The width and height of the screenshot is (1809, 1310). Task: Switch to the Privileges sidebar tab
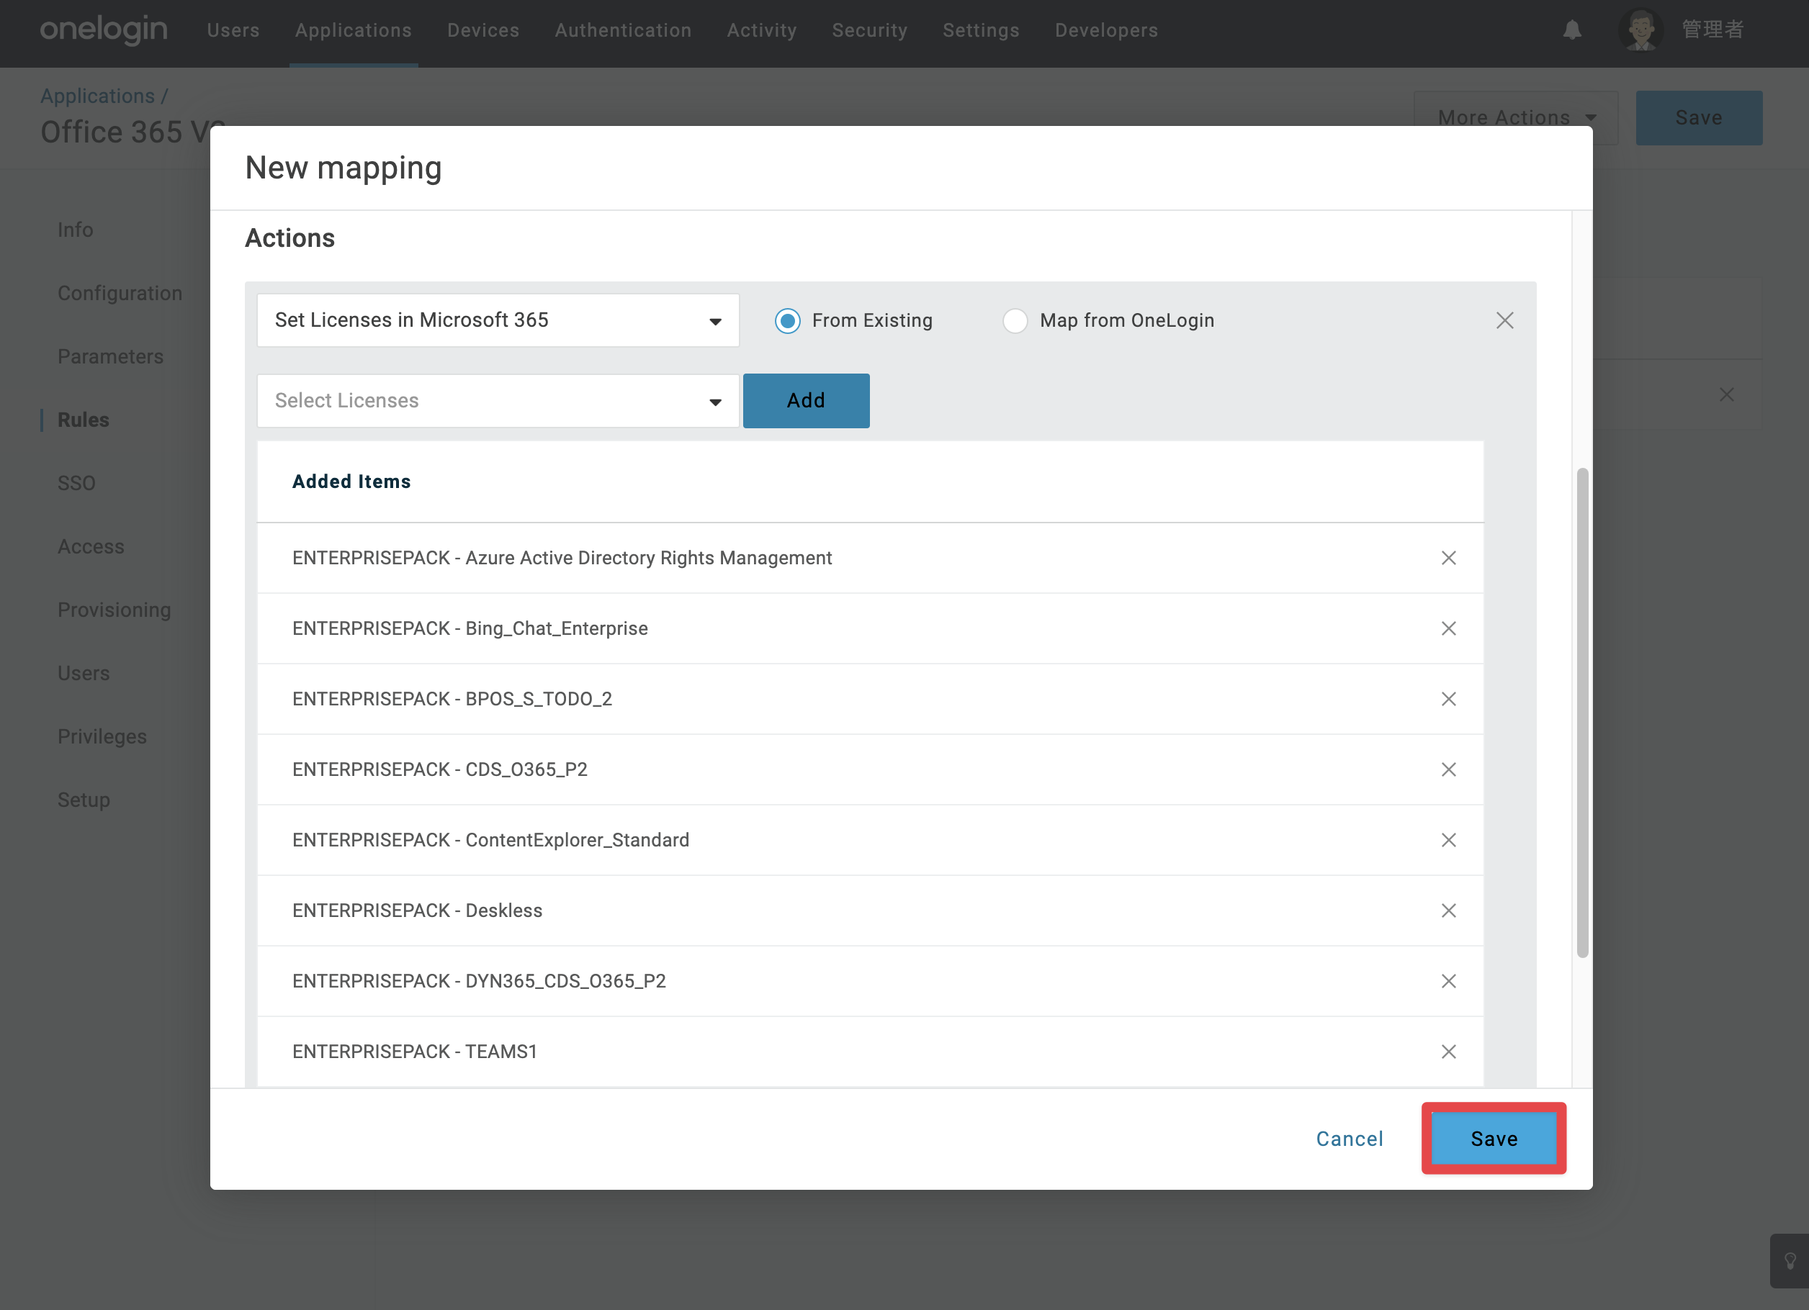tap(102, 737)
